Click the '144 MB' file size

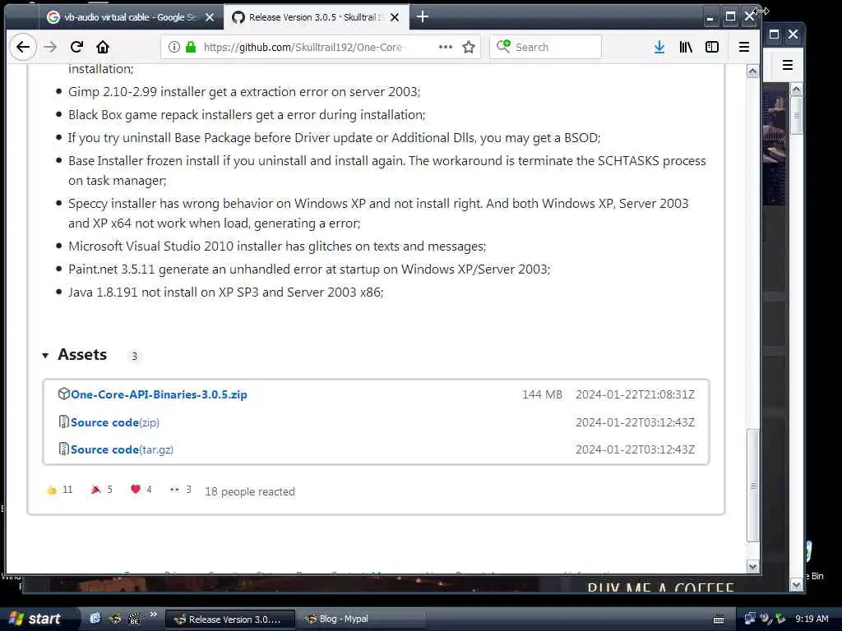(542, 394)
